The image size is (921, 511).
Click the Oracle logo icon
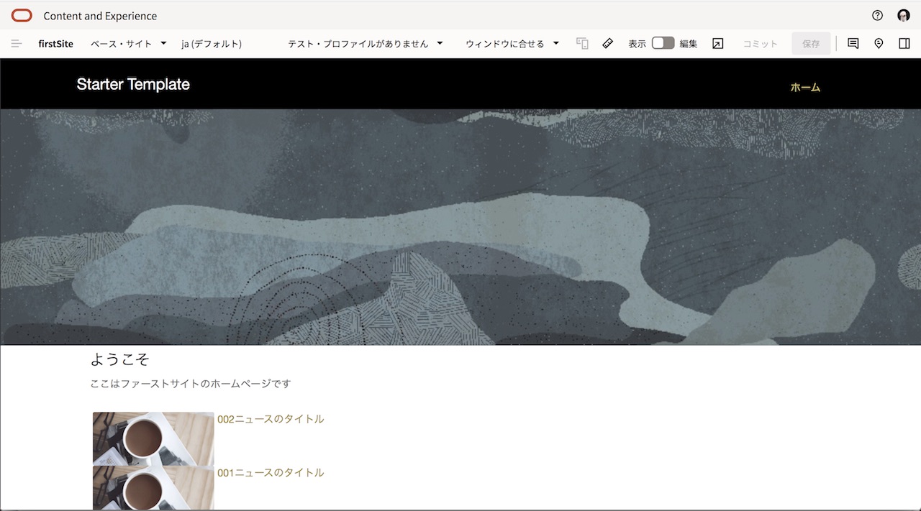(x=22, y=16)
